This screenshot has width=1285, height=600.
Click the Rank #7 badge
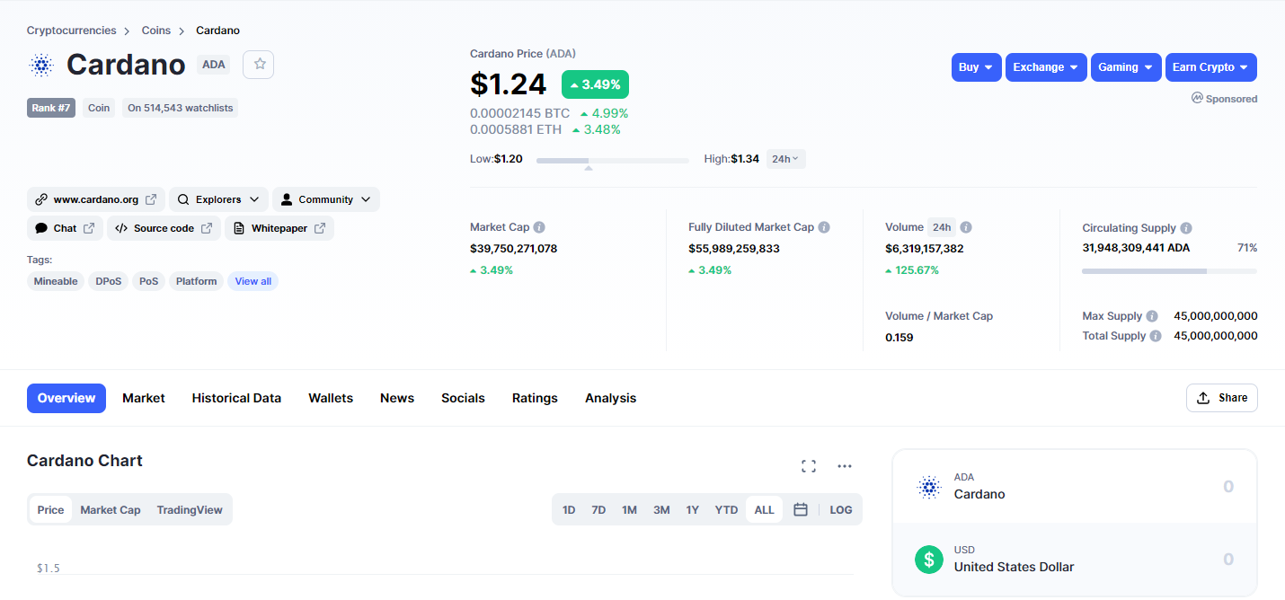tap(51, 108)
